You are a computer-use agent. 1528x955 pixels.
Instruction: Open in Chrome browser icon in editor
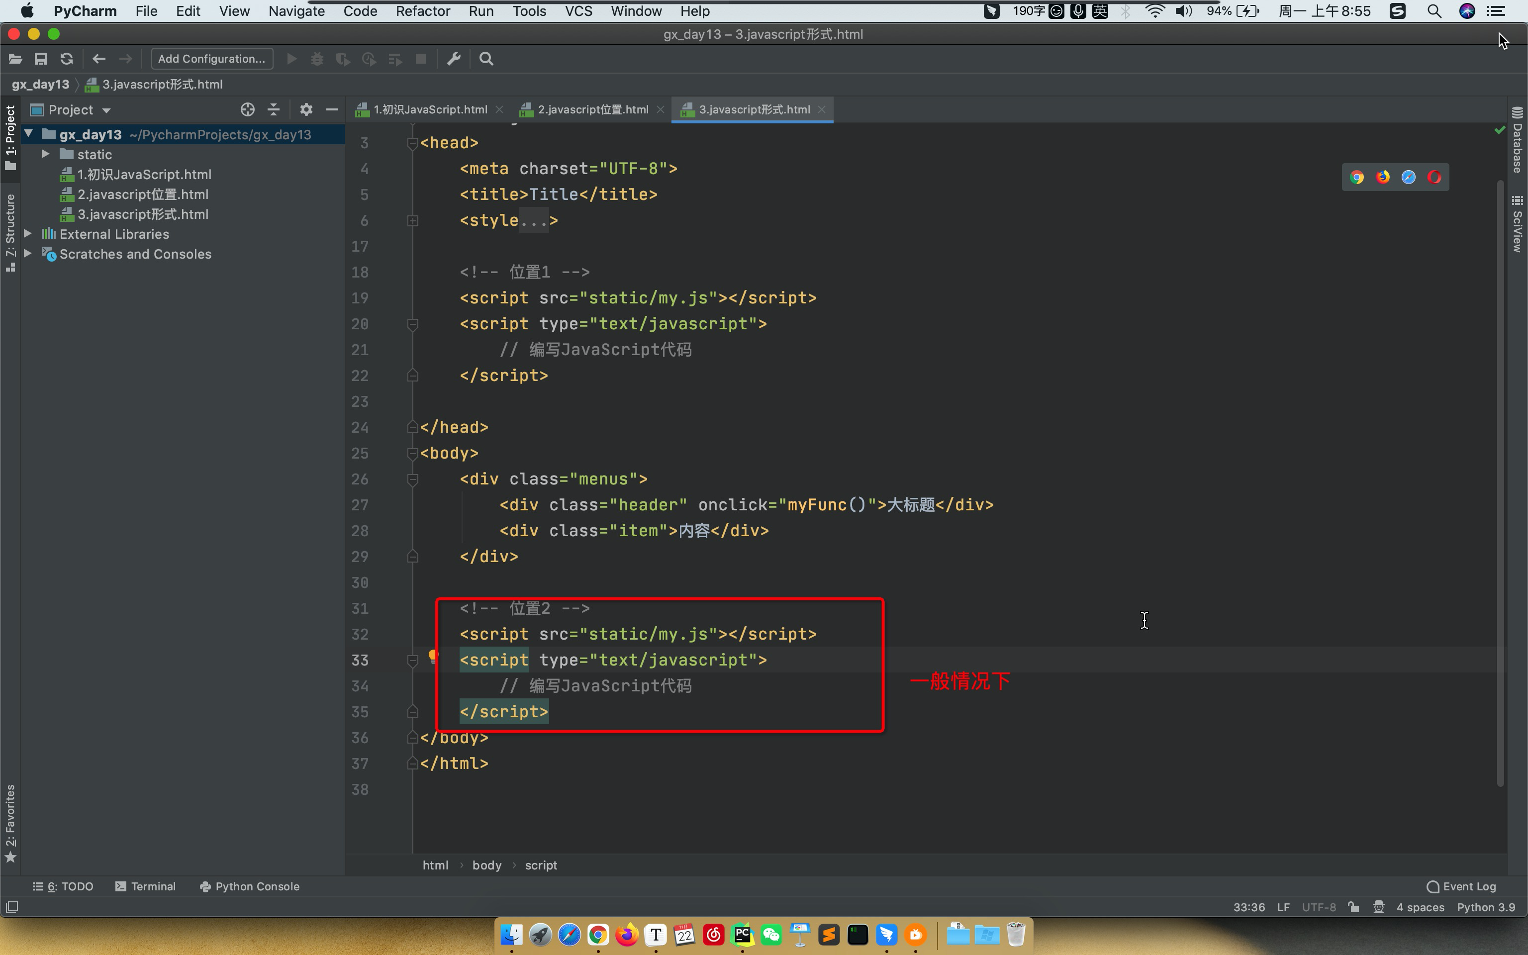point(1356,178)
